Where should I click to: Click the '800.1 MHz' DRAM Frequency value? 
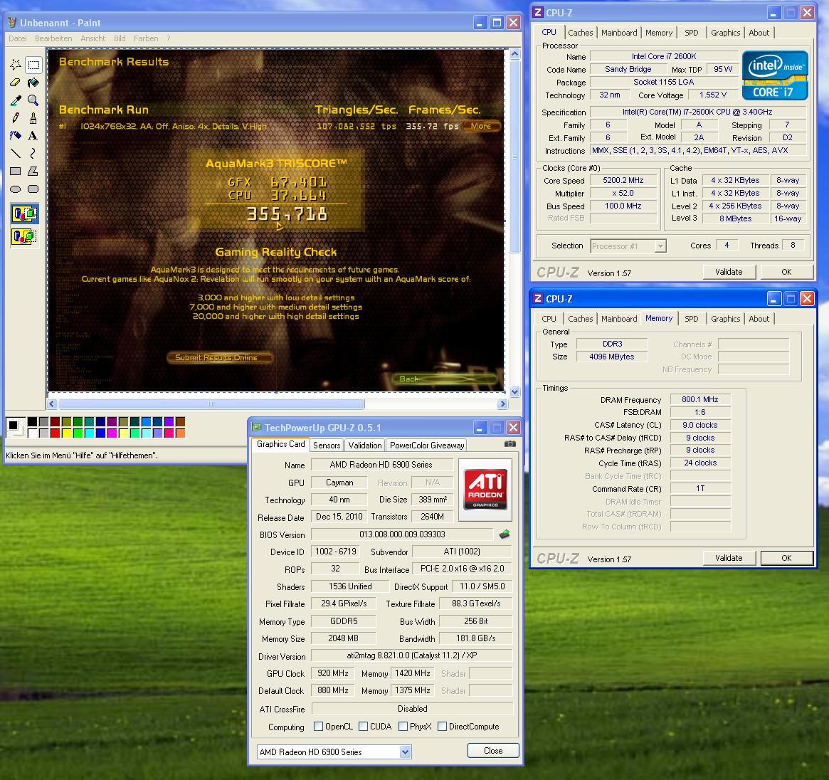coord(700,399)
